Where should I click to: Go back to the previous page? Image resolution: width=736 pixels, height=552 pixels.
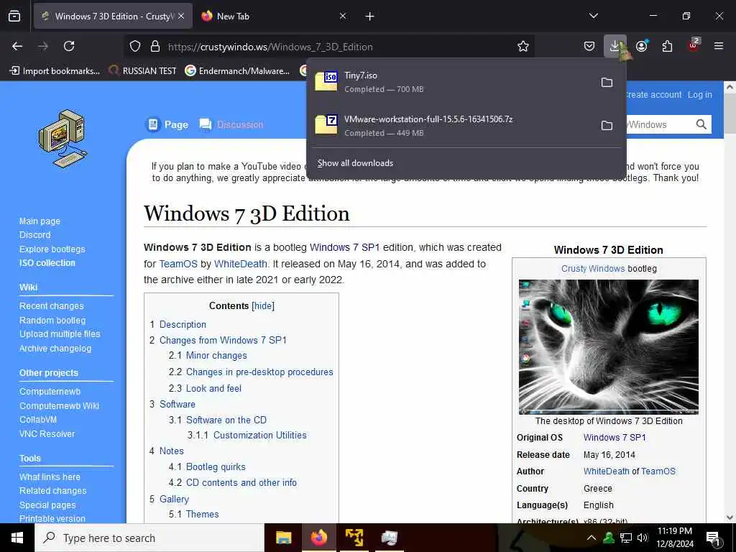tap(17, 46)
